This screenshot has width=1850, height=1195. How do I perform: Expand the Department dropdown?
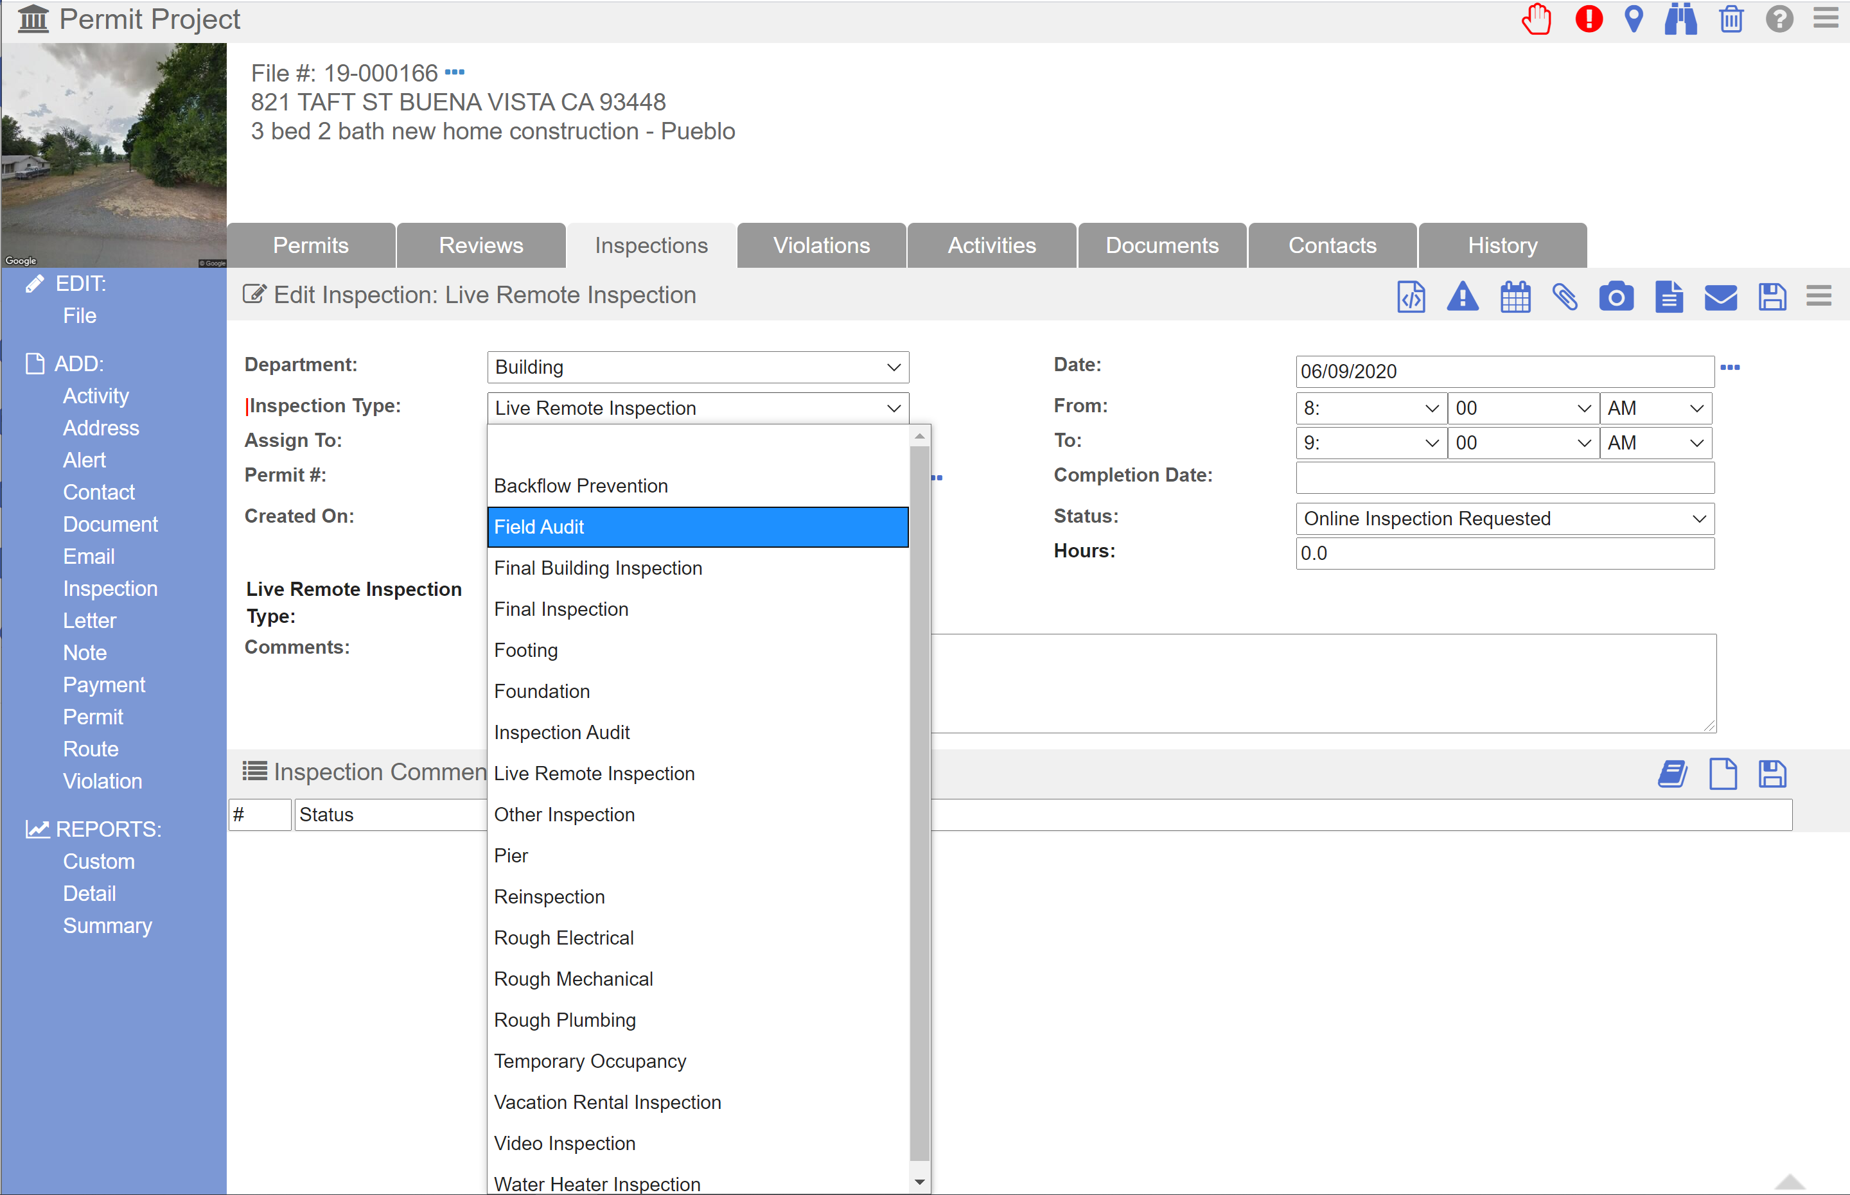point(697,367)
